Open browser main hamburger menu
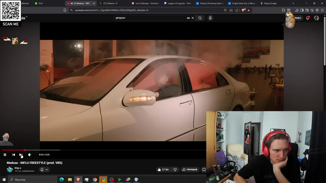The height and width of the screenshot is (183, 326). click(322, 10)
